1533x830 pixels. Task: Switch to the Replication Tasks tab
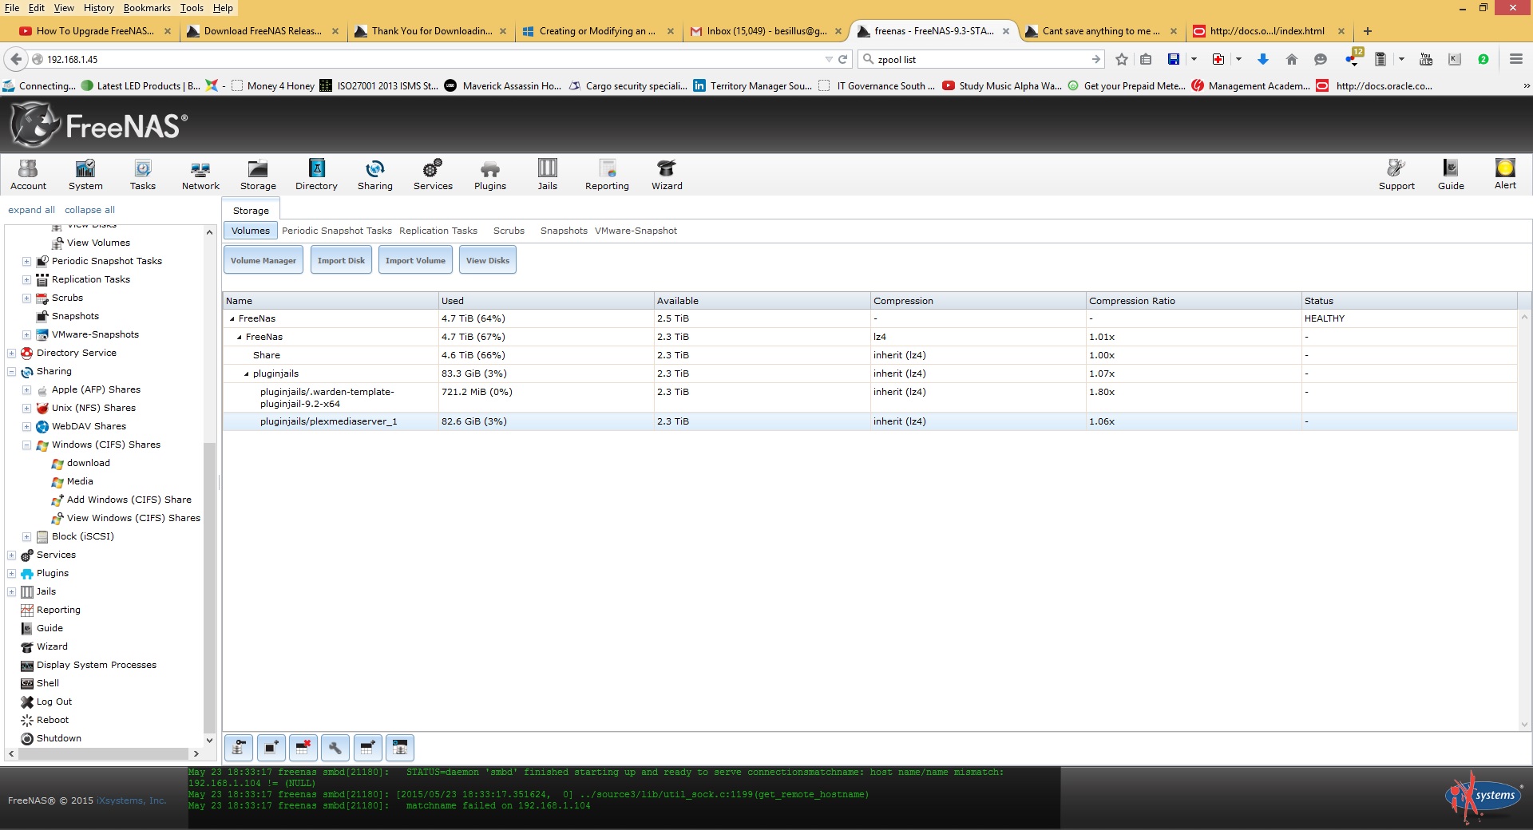click(x=438, y=231)
